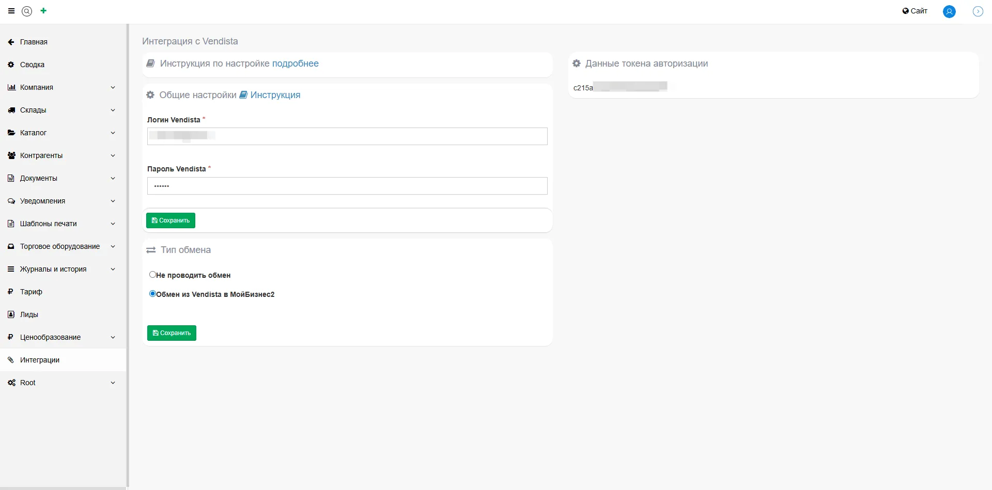Click the Лиды contact icon in sidebar
992x490 pixels.
(x=11, y=314)
